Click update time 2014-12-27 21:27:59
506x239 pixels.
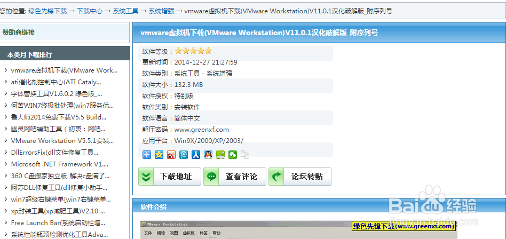(206, 62)
